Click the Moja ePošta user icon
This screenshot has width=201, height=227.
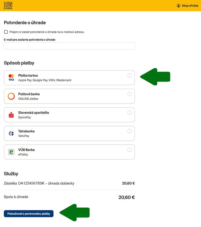[x=178, y=5]
